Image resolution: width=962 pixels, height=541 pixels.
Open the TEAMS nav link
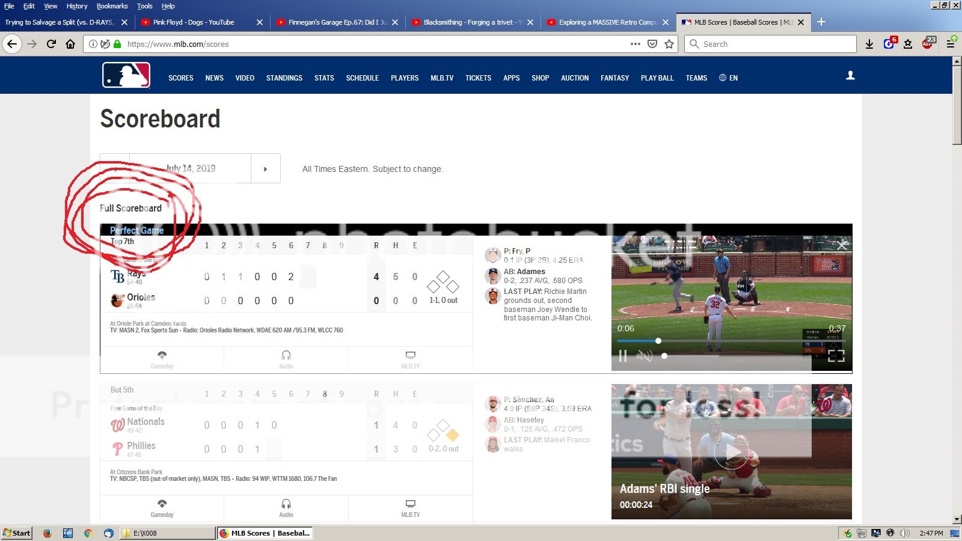pyautogui.click(x=696, y=78)
